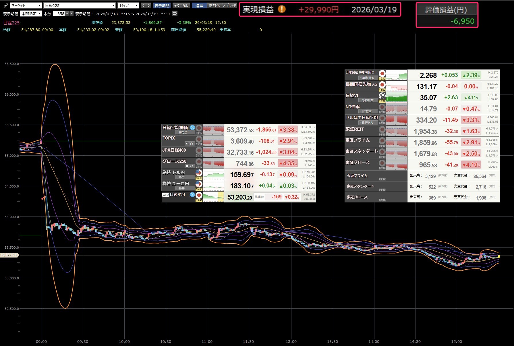Click the next period right arrow

click(x=148, y=5)
